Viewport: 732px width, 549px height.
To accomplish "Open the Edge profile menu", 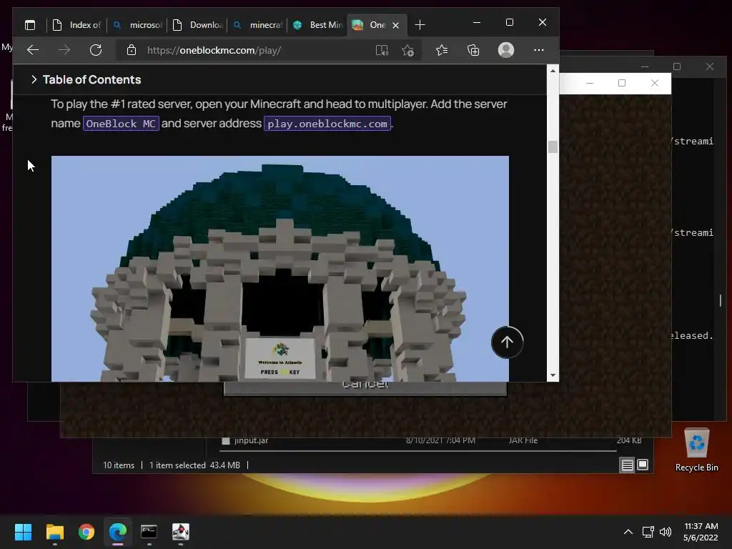I will pos(506,50).
